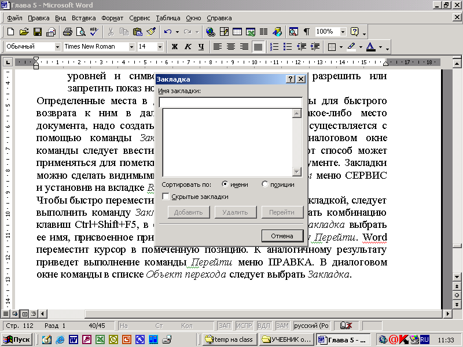Insert a hyperlink with the globe icon

(x=211, y=32)
